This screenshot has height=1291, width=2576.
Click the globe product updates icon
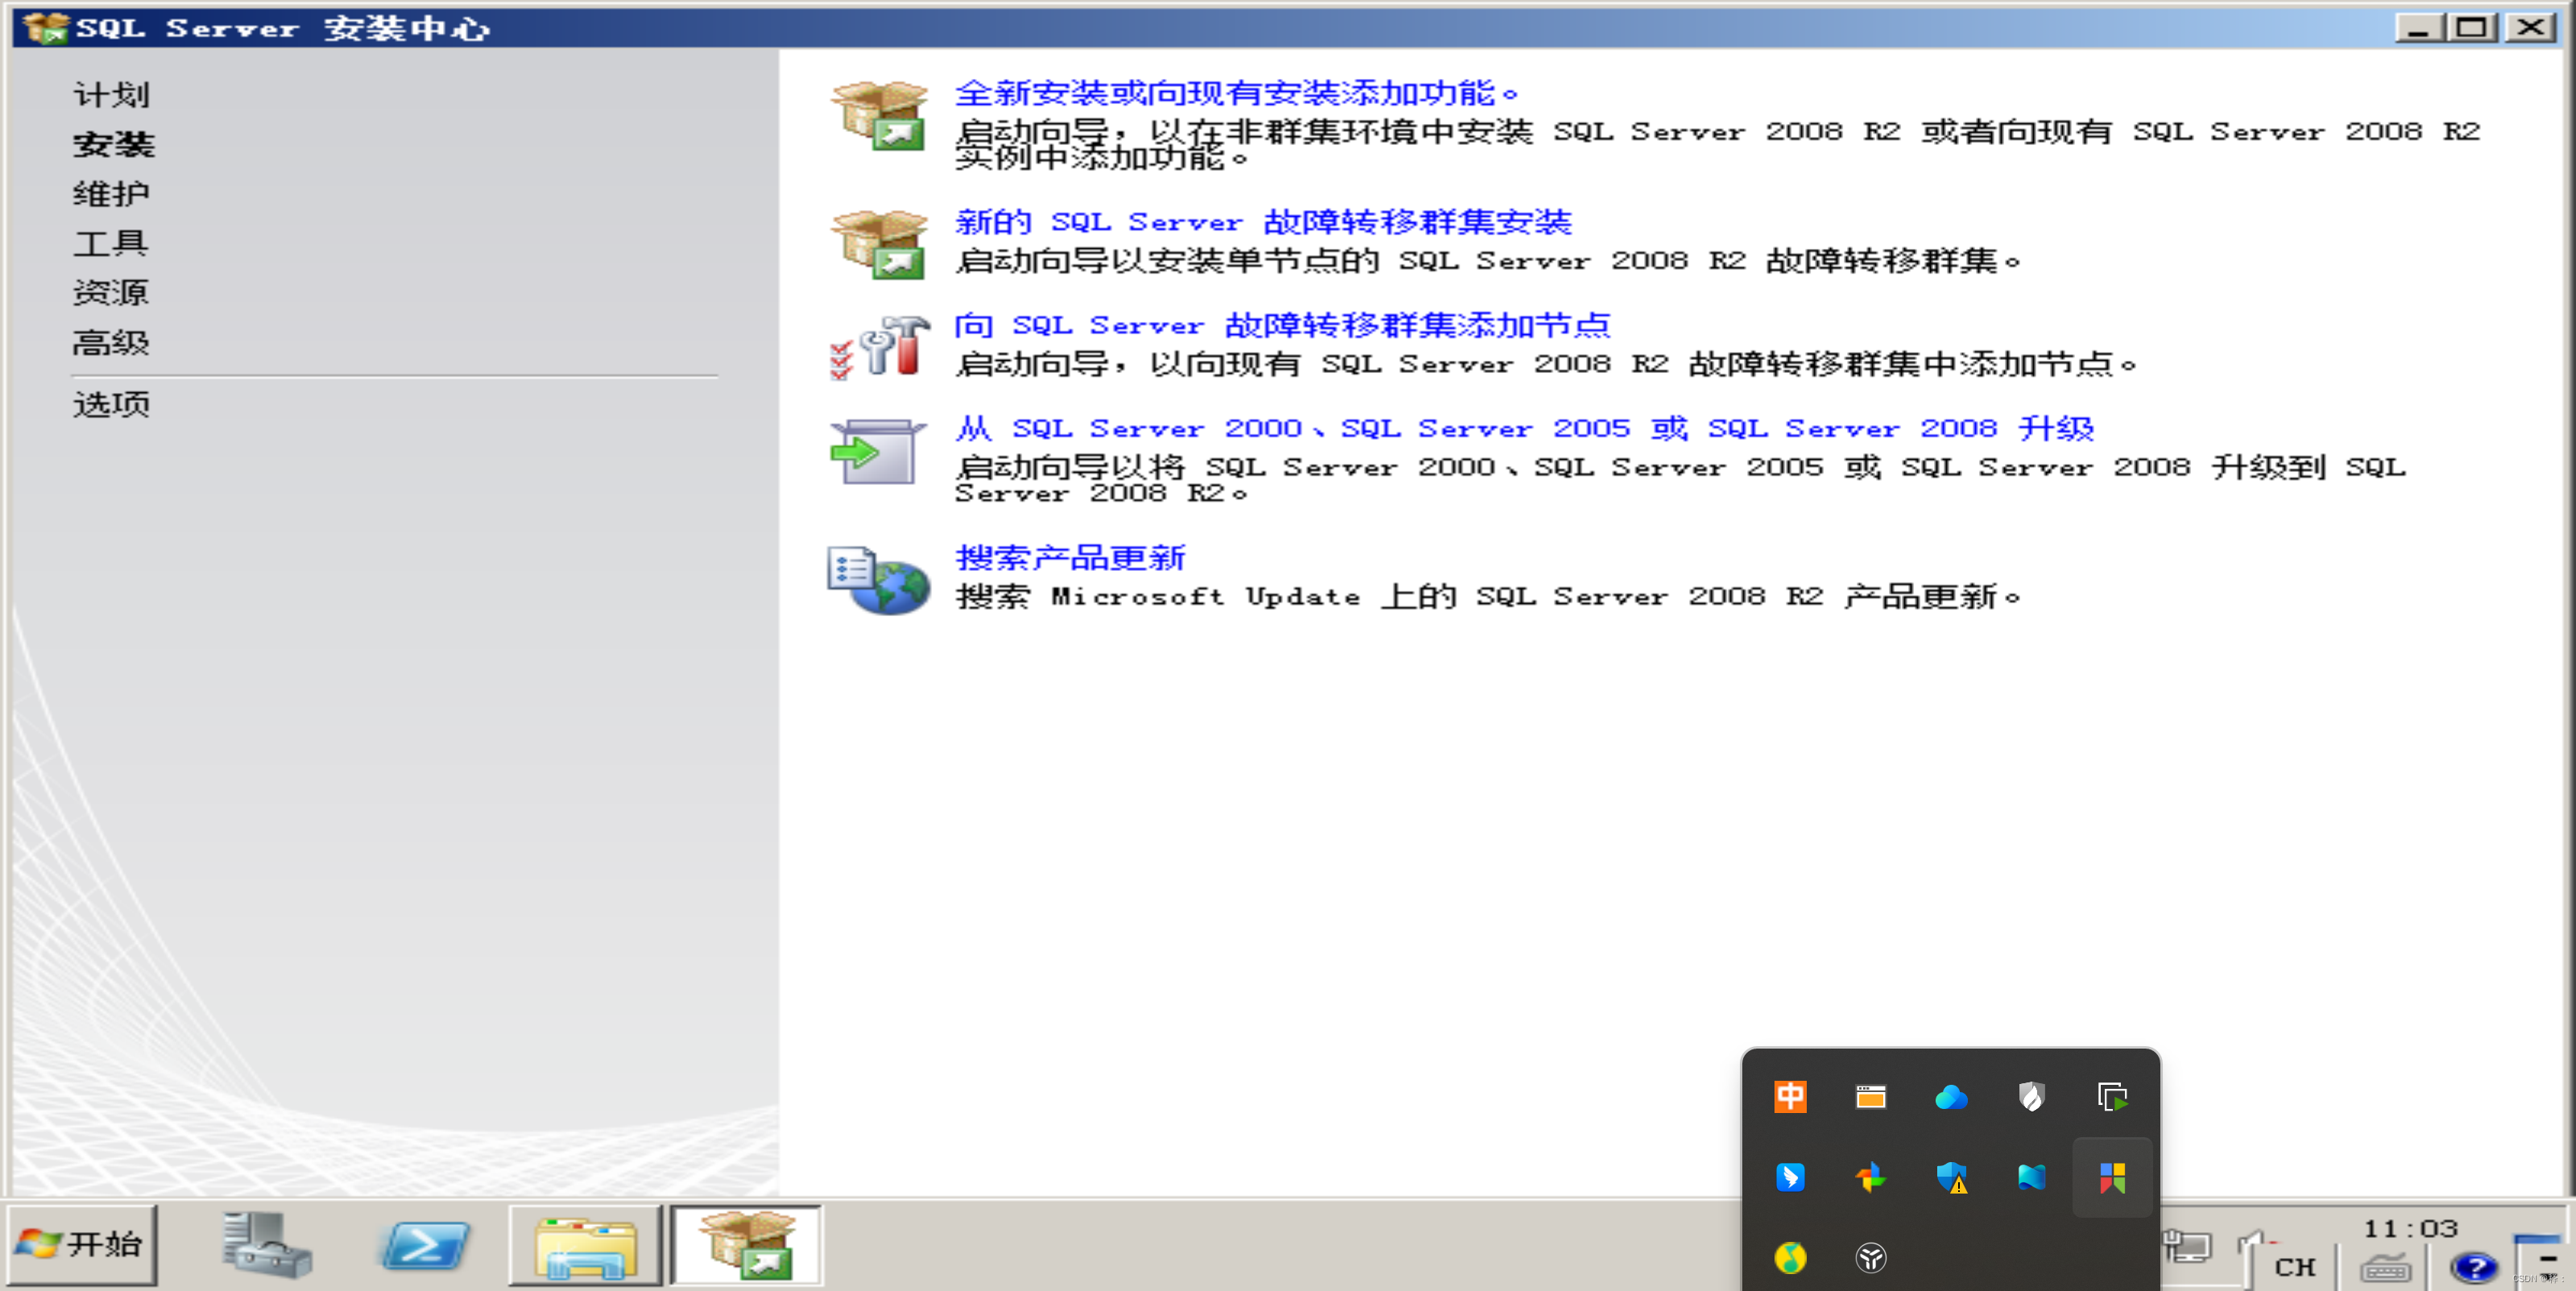click(878, 580)
